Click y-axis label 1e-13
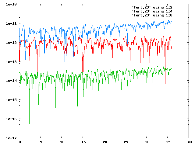195x146 pixels. (x=11, y=62)
